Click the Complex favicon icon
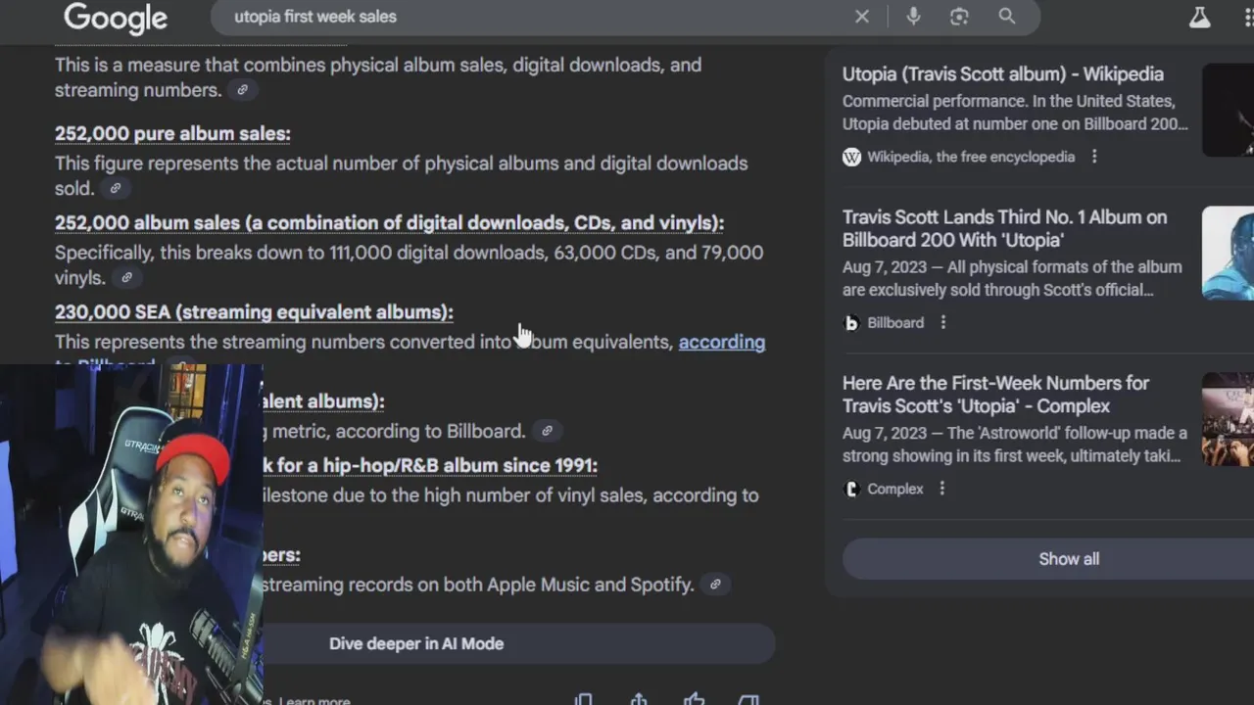 pyautogui.click(x=852, y=488)
